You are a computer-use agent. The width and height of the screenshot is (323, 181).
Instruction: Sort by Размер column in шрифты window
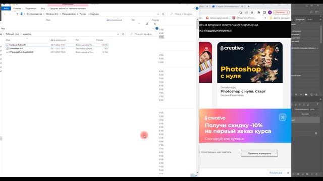pyautogui.click(x=99, y=40)
